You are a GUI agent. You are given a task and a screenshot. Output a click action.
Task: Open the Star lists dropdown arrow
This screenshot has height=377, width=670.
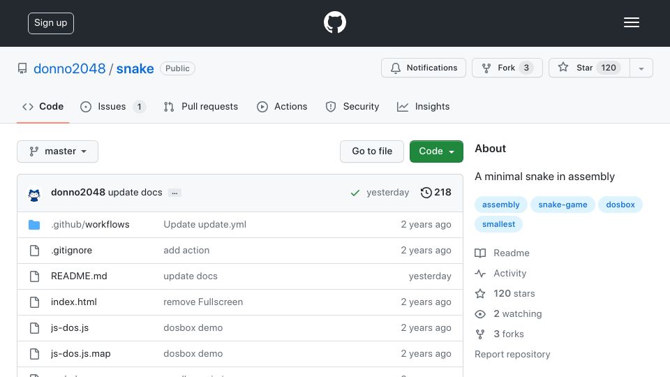[641, 68]
